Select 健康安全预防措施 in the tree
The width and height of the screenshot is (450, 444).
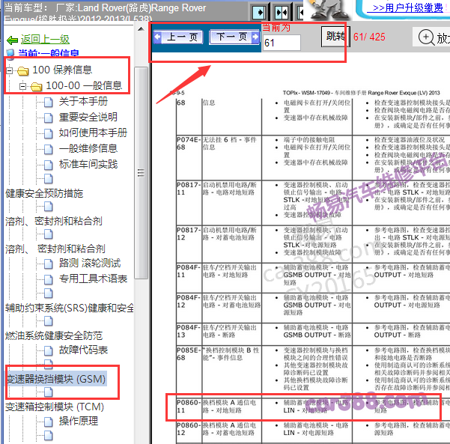click(x=44, y=194)
